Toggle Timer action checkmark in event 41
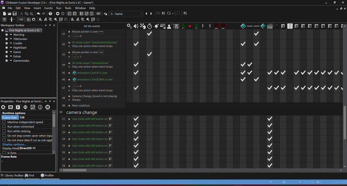 click(150, 34)
